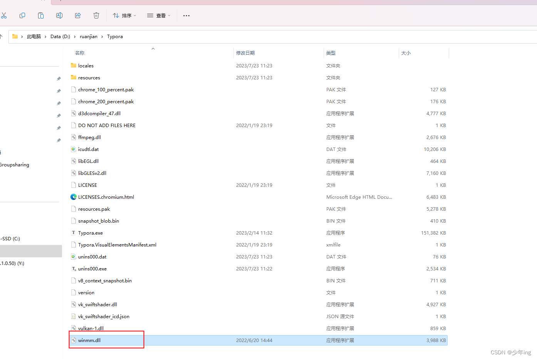Expand chevron after ruanjian breadcrumb
The width and height of the screenshot is (537, 359).
102,37
